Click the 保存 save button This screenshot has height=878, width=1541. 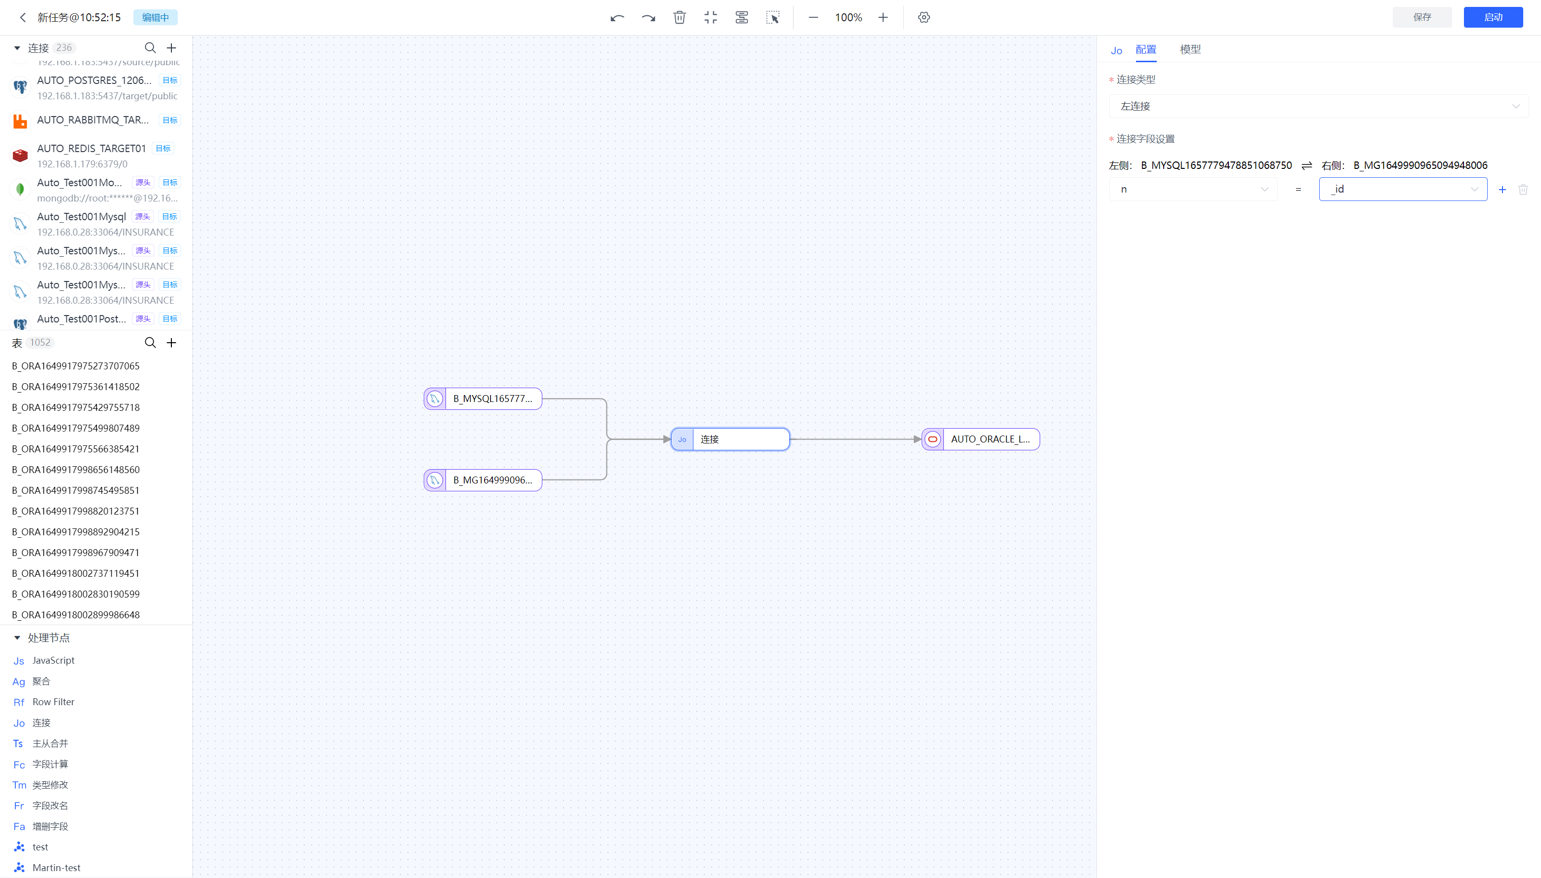coord(1421,17)
